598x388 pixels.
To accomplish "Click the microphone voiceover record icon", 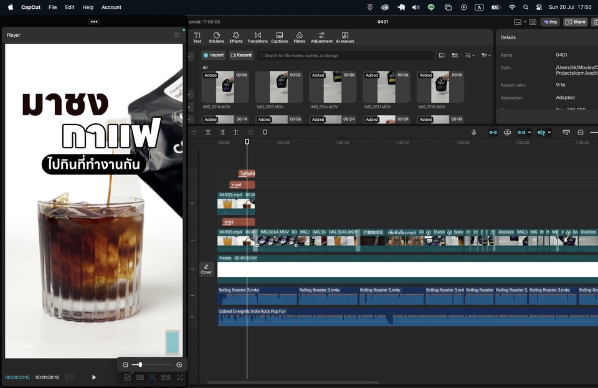I will pos(473,133).
